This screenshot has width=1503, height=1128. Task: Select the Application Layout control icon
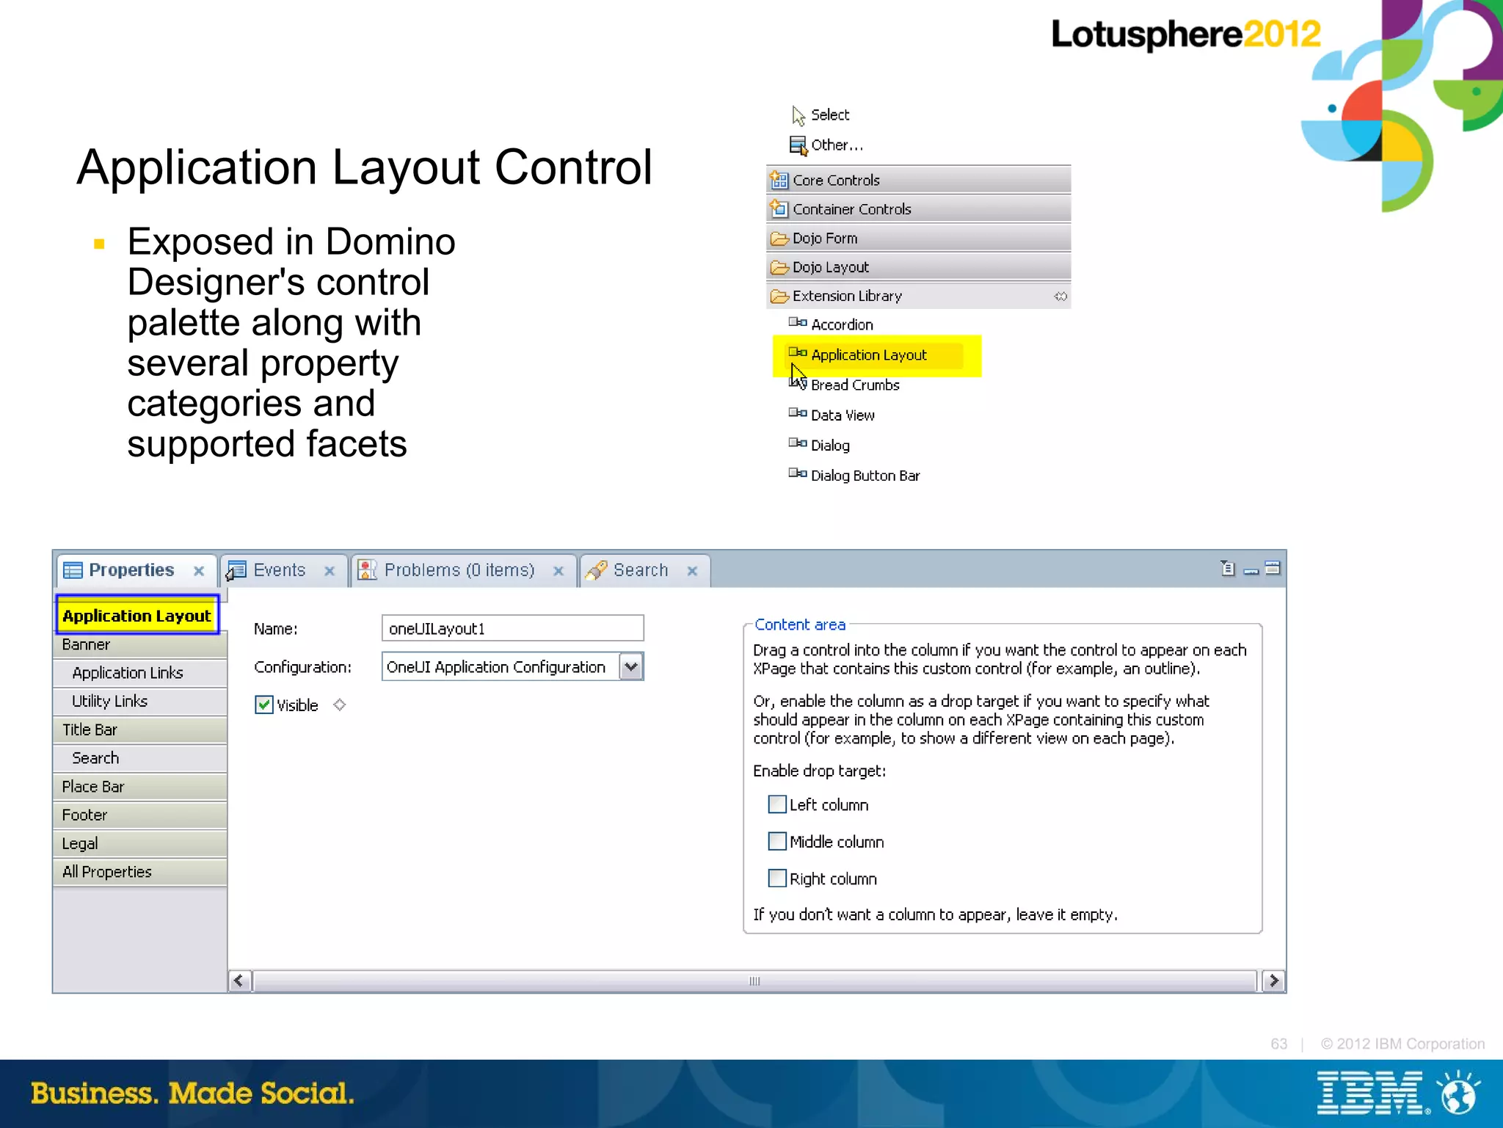[x=798, y=353]
